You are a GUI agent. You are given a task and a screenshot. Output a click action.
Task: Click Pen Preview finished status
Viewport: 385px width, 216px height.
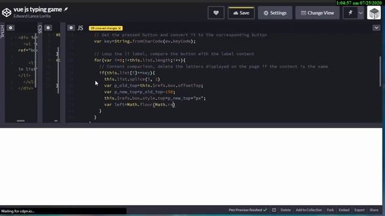point(248,210)
